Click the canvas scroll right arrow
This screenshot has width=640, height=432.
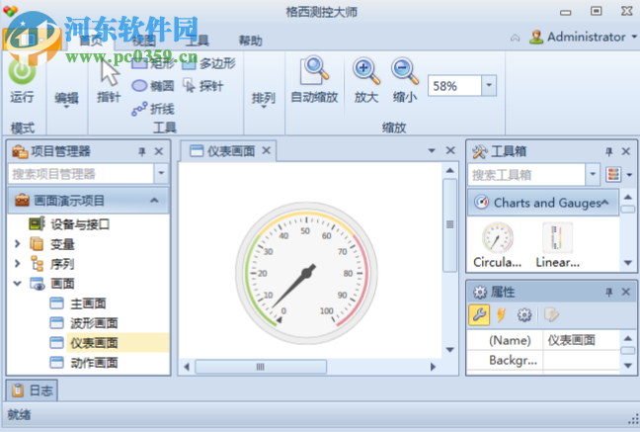433,367
